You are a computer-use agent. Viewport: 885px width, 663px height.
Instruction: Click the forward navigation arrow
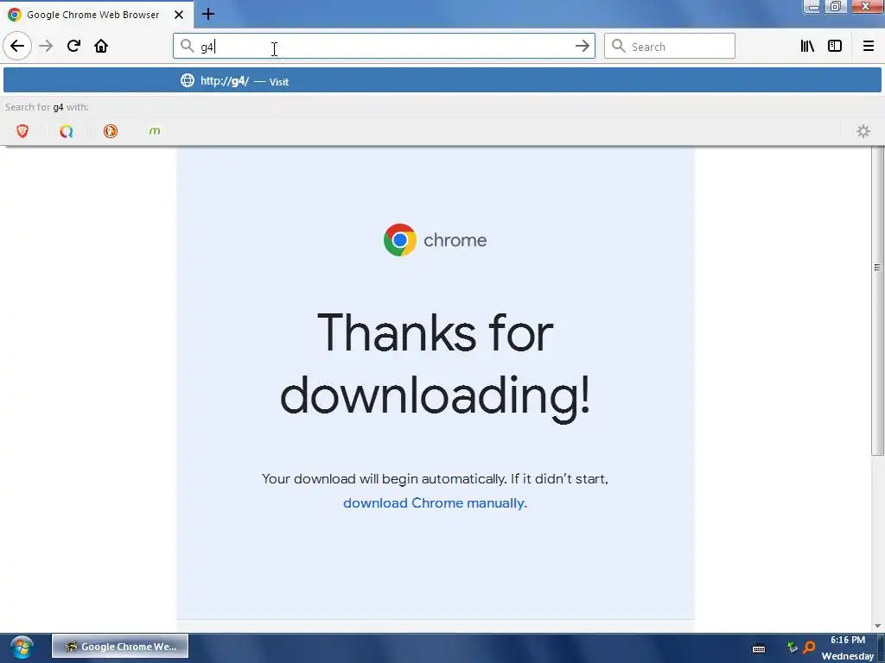[46, 46]
